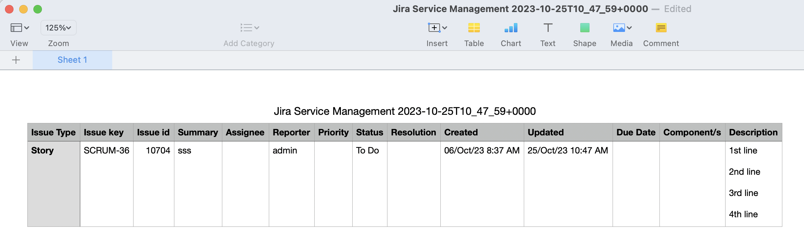Expand the Media dropdown chevron

[x=629, y=28]
